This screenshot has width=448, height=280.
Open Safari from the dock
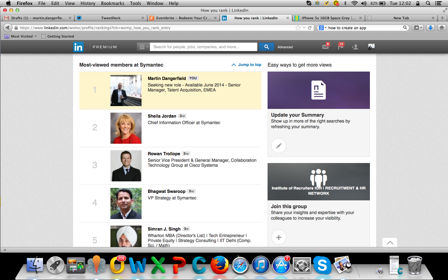[240, 265]
